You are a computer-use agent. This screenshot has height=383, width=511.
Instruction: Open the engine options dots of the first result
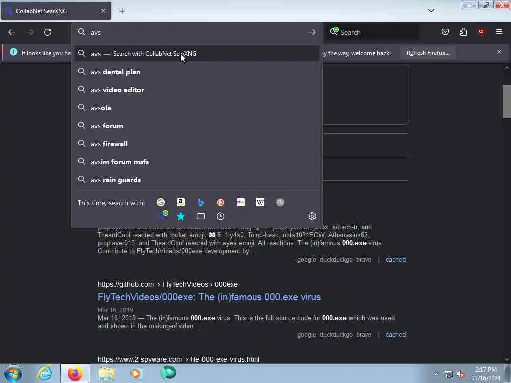(x=378, y=259)
